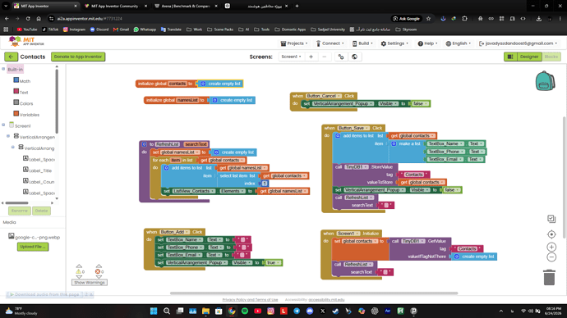Viewport: 567px width, 318px height.
Task: Switch to MIT App Inventor Community tab
Action: (x=114, y=6)
